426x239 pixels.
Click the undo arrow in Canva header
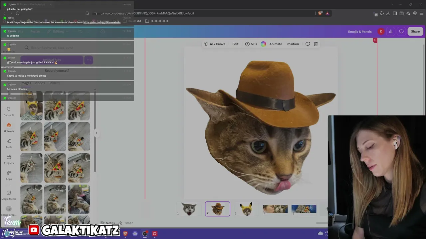[80, 32]
